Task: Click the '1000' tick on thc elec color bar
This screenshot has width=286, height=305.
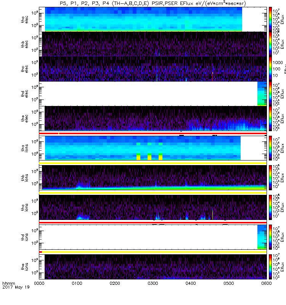Action: pyautogui.click(x=278, y=63)
